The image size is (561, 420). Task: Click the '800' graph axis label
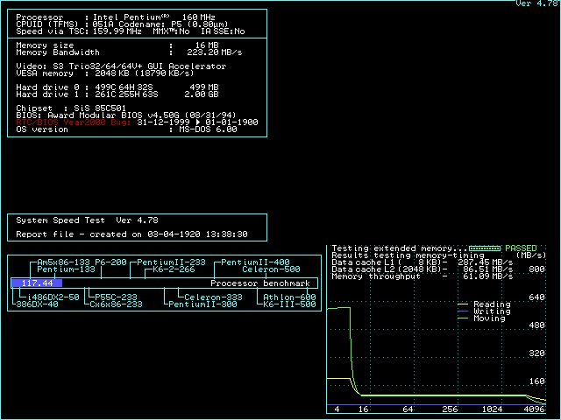pyautogui.click(x=536, y=269)
